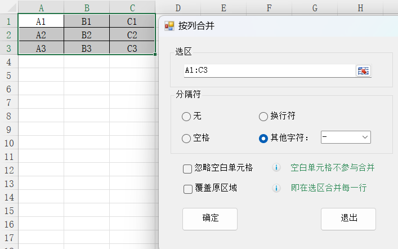Tick the 覆盖原区域 checkbox

tap(188, 189)
